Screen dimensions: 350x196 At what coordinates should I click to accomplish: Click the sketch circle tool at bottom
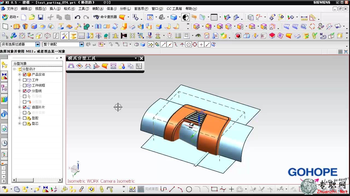[189, 189]
